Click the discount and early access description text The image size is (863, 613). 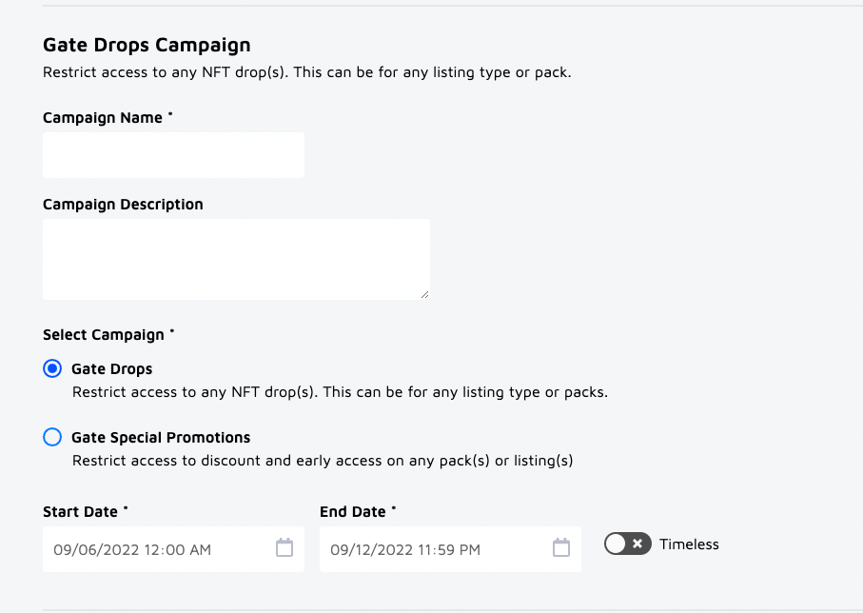[x=323, y=461]
